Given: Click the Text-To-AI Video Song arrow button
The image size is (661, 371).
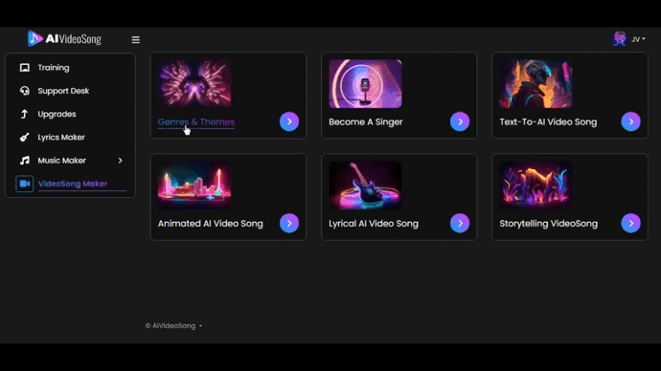Looking at the screenshot, I should (x=630, y=121).
